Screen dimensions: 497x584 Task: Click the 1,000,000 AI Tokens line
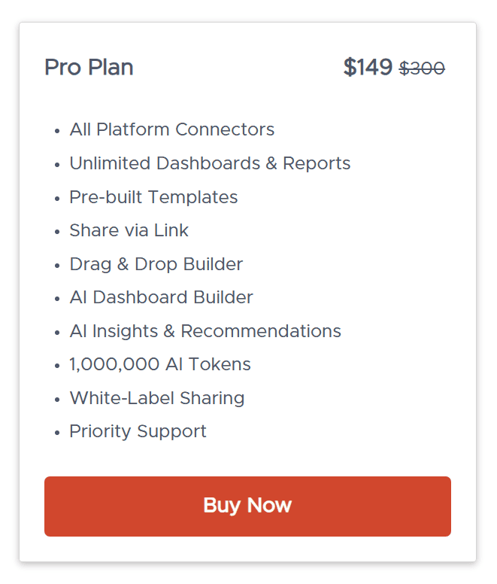tap(160, 365)
